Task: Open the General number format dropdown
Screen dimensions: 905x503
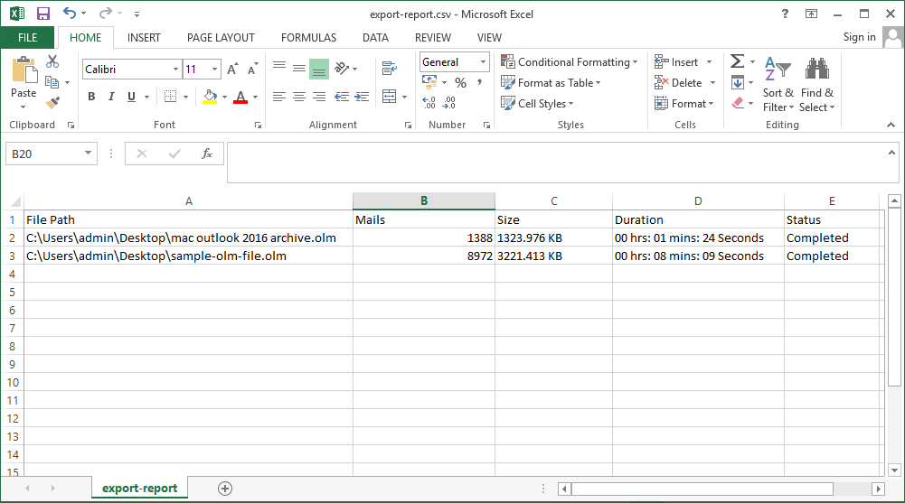Action: (x=483, y=62)
